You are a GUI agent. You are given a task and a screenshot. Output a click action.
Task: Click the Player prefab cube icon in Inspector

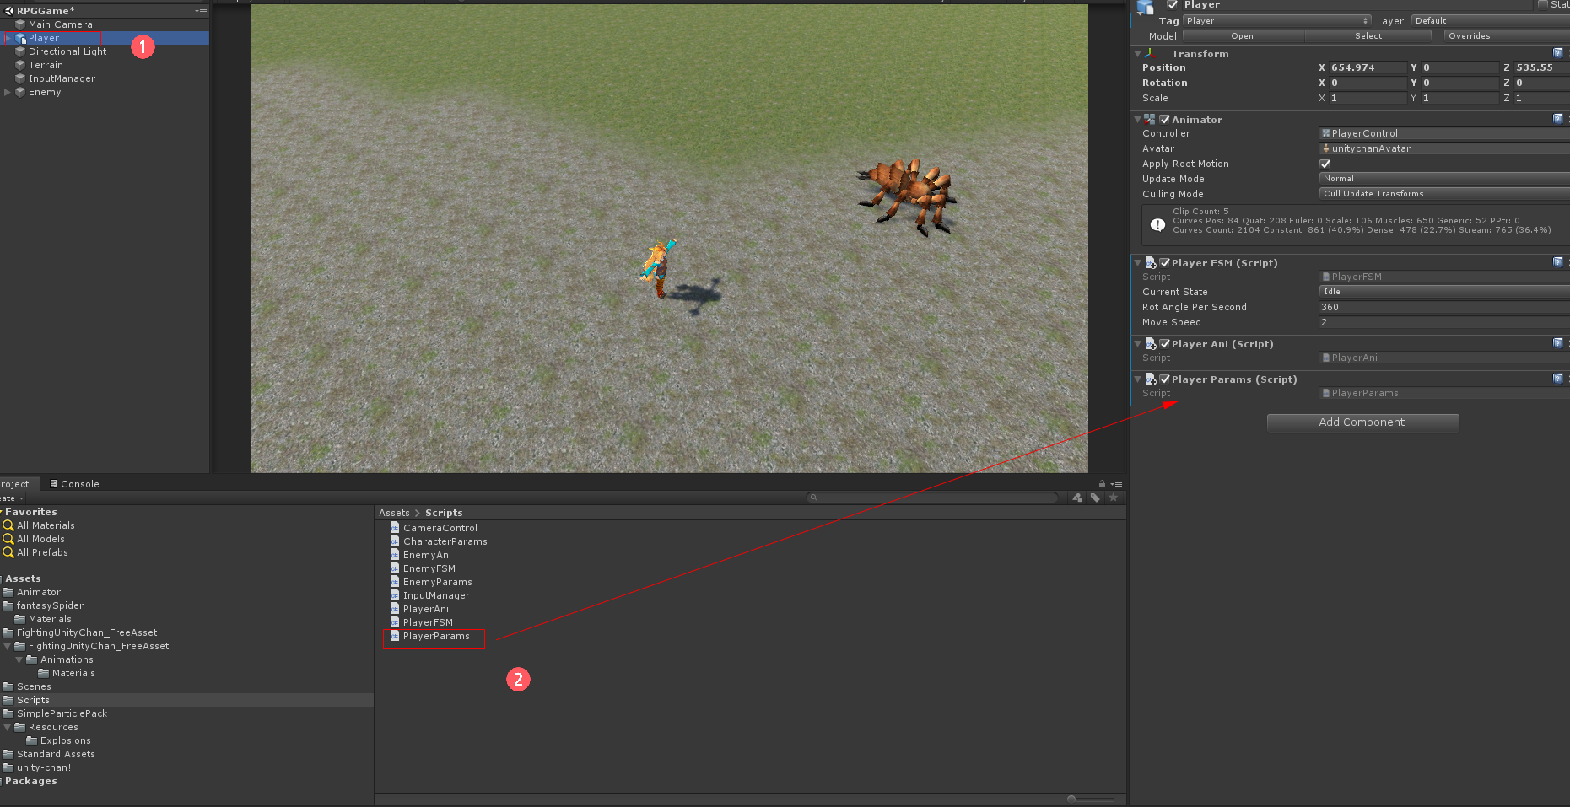point(1145,7)
